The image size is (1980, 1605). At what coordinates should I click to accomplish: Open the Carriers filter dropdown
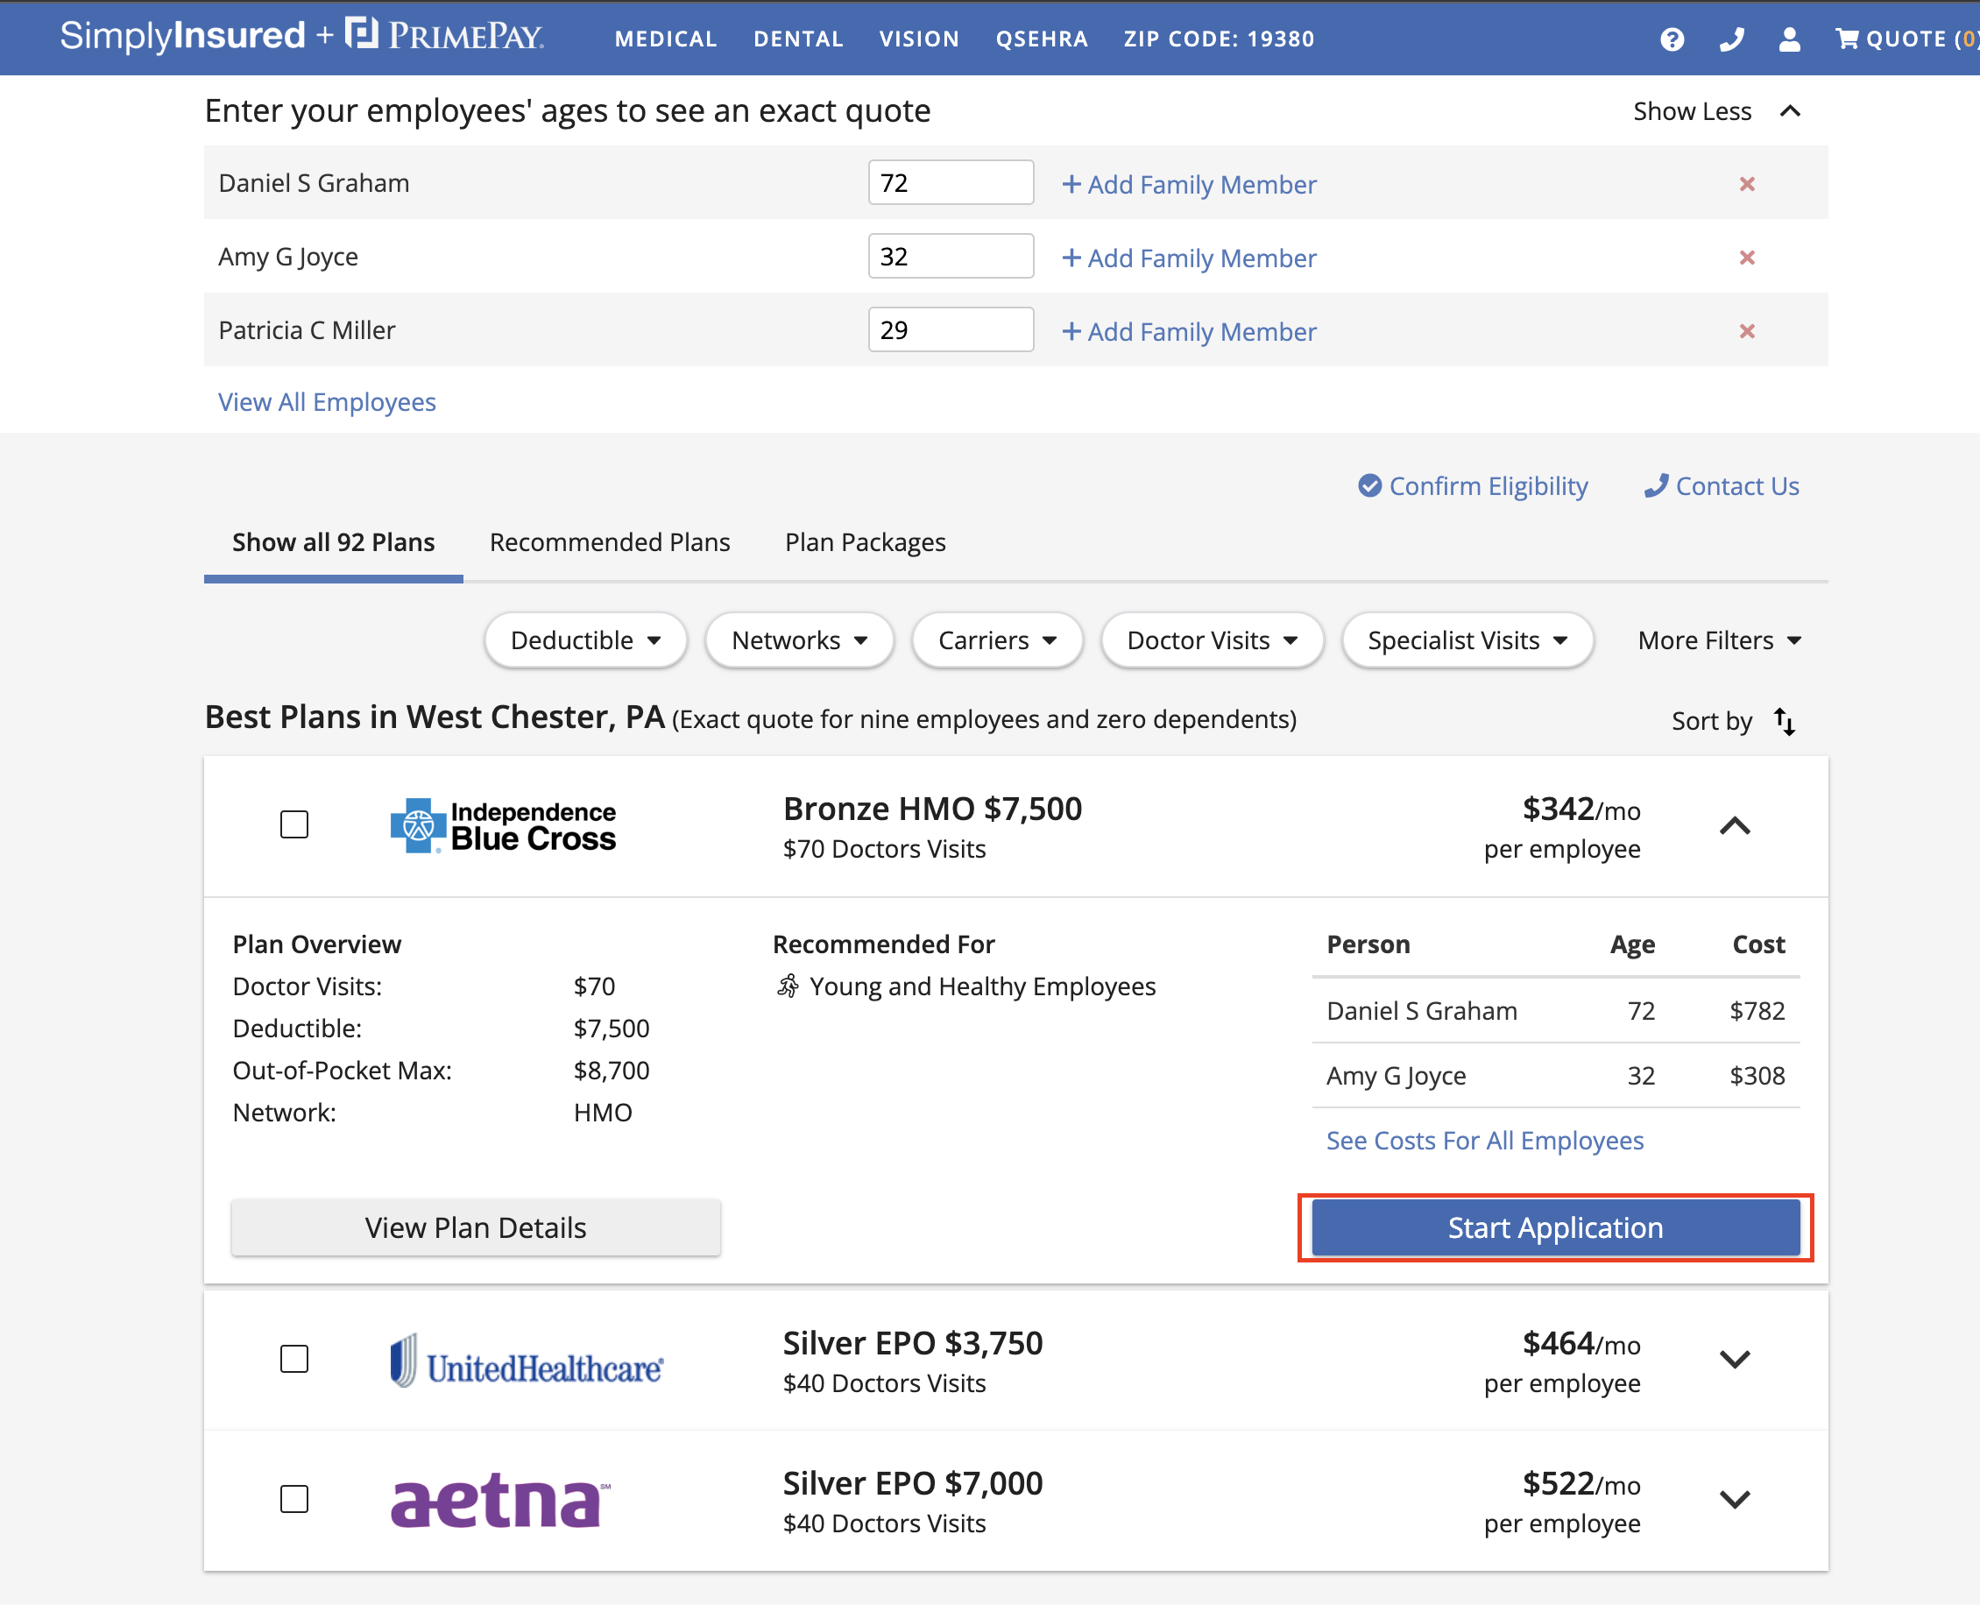pos(996,640)
